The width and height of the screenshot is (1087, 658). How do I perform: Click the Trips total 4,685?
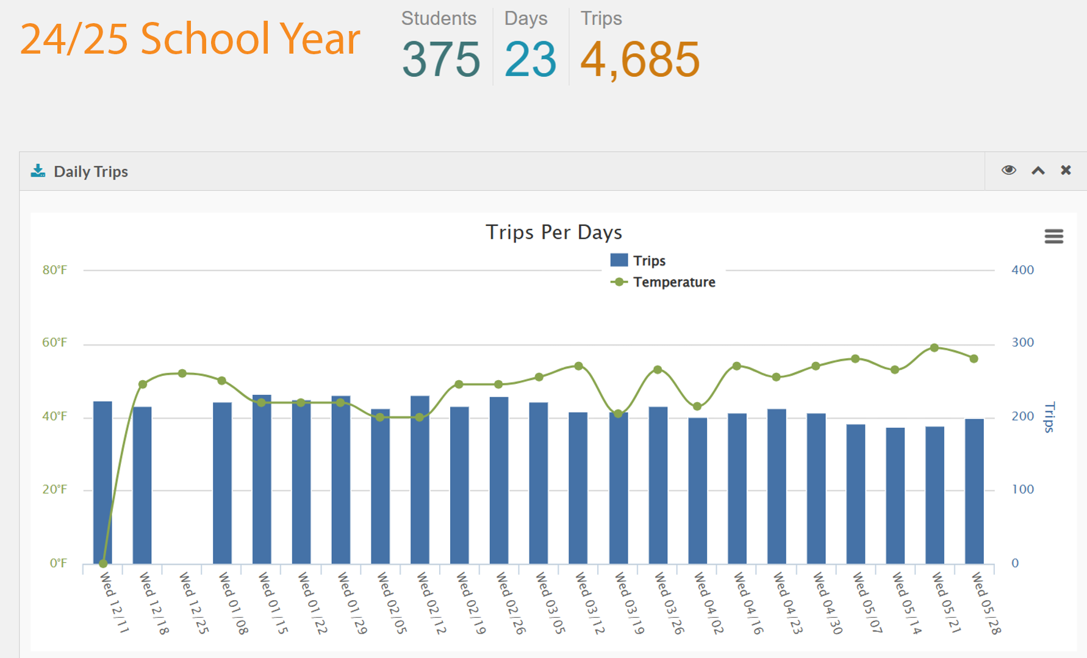click(x=640, y=60)
